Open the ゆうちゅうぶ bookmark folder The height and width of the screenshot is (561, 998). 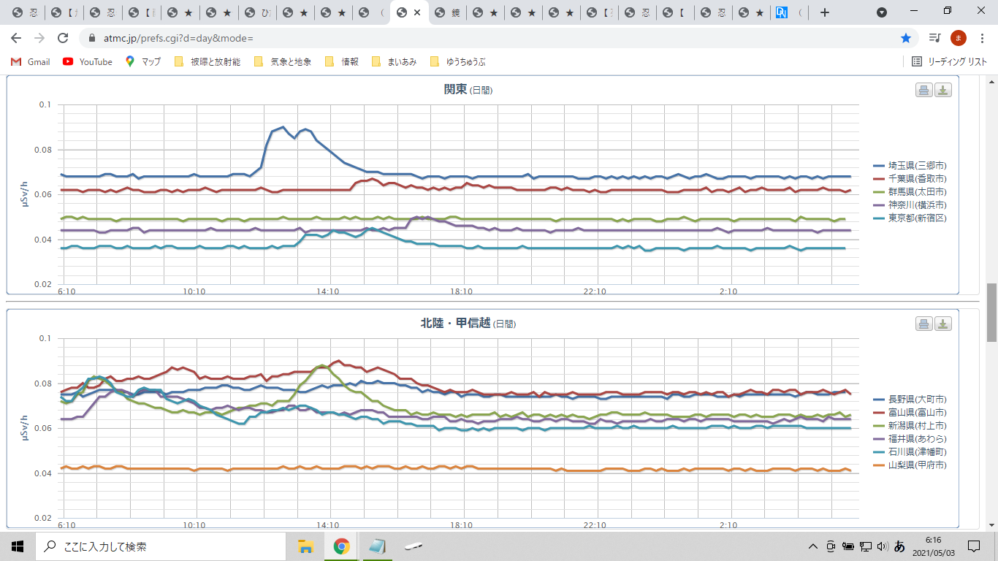[x=458, y=62]
